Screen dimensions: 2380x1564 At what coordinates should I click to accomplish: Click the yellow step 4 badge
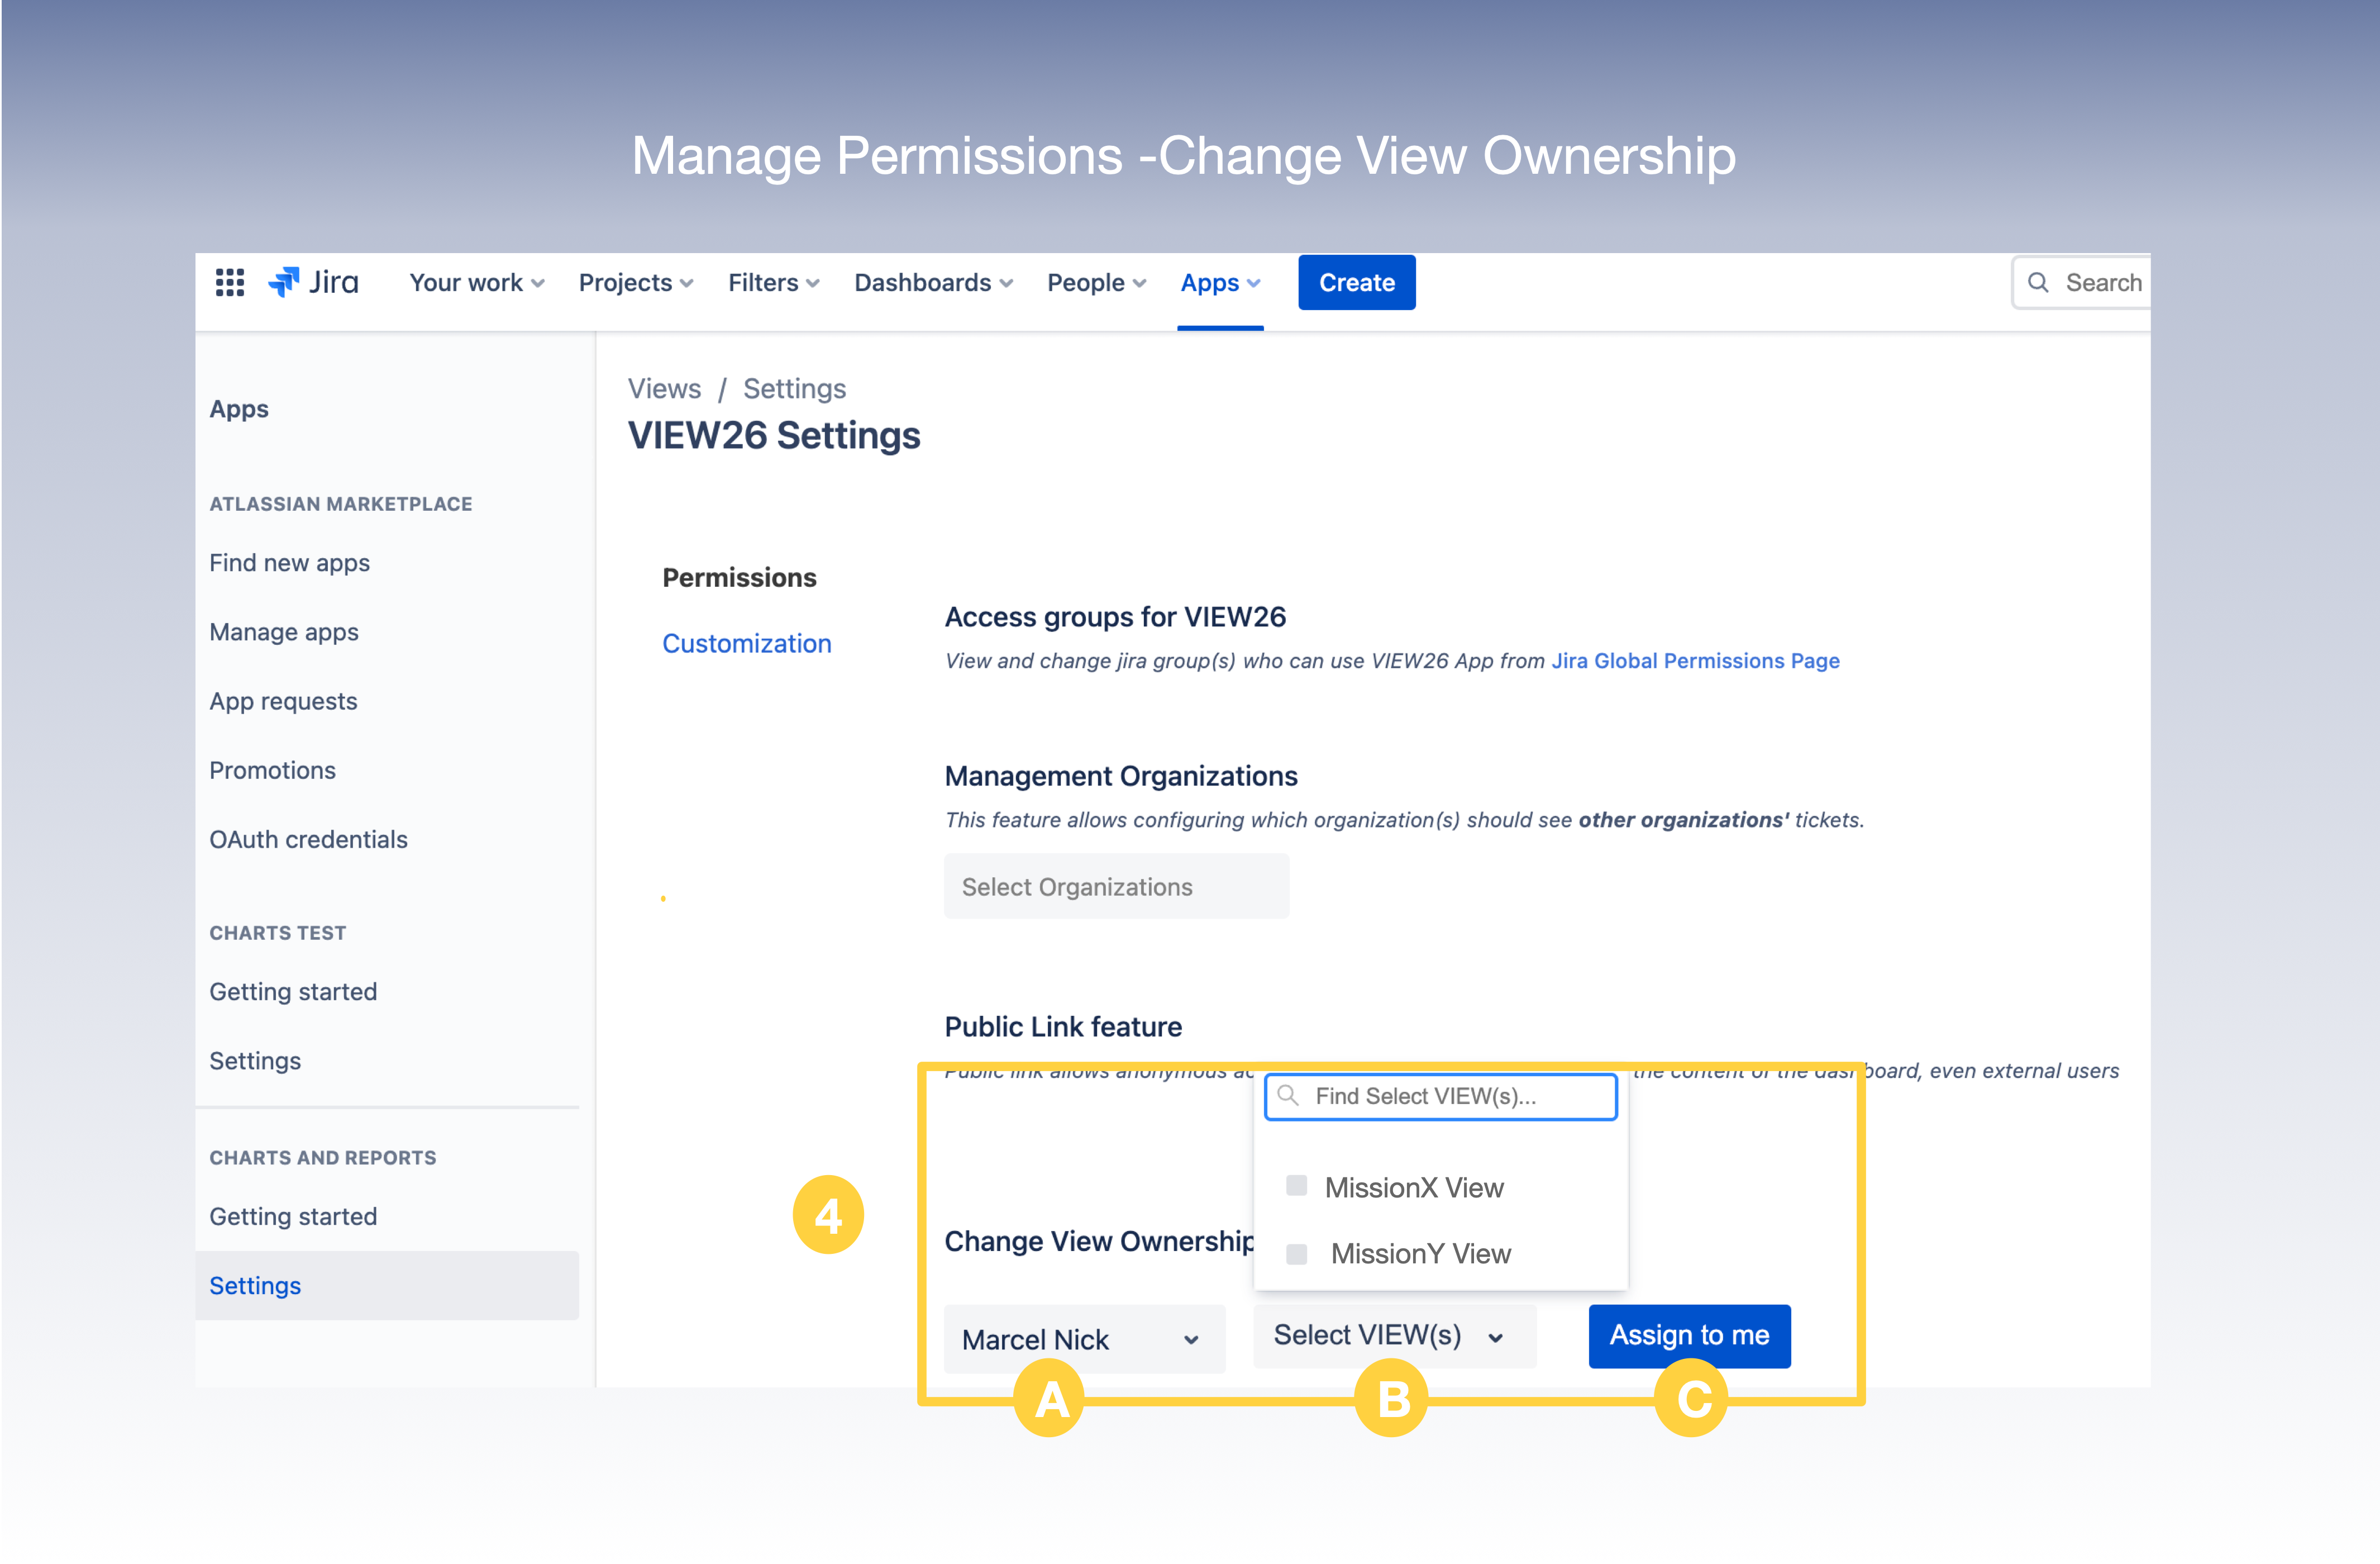tap(828, 1215)
